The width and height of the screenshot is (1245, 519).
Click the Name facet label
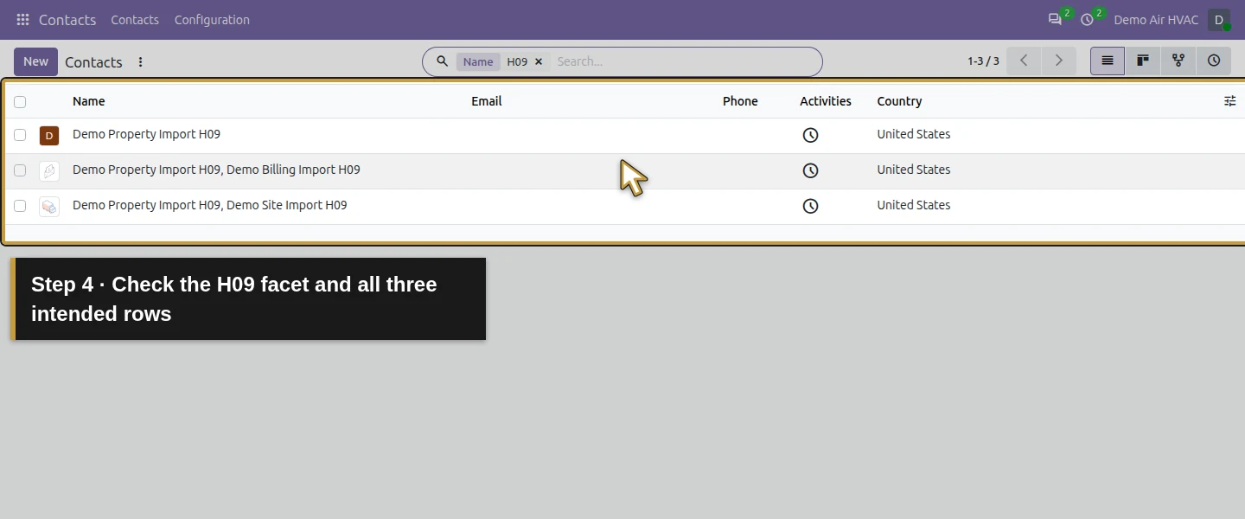478,62
